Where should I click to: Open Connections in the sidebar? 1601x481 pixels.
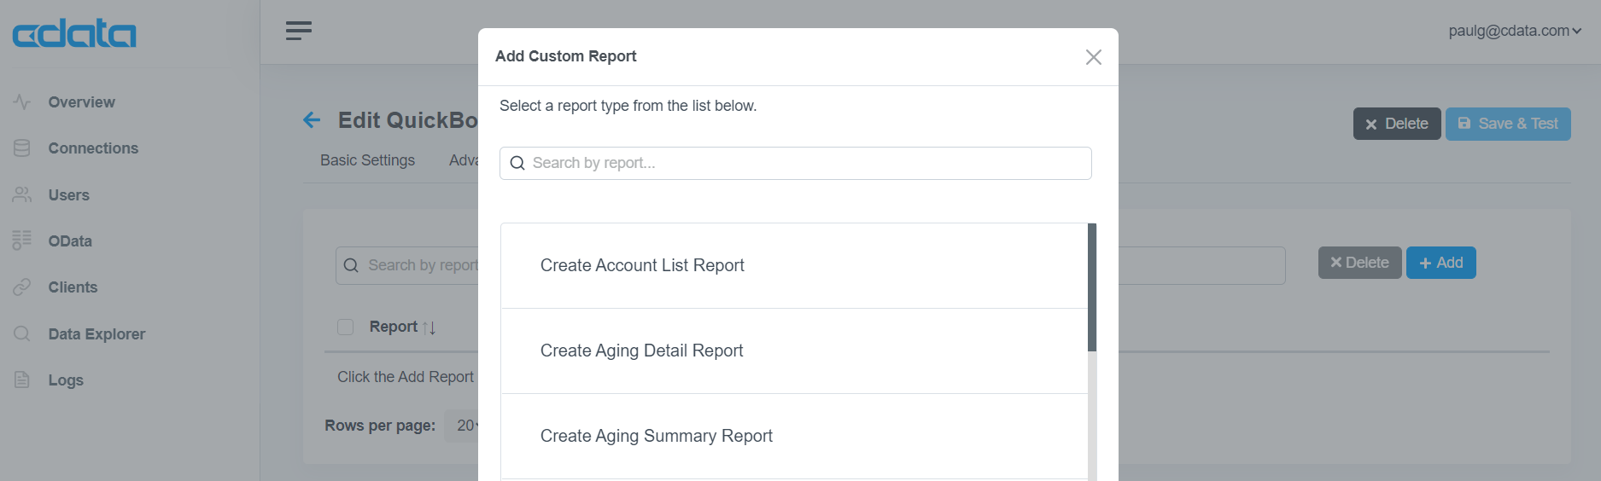point(93,148)
